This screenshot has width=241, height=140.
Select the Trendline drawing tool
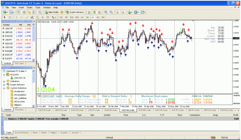27,17
